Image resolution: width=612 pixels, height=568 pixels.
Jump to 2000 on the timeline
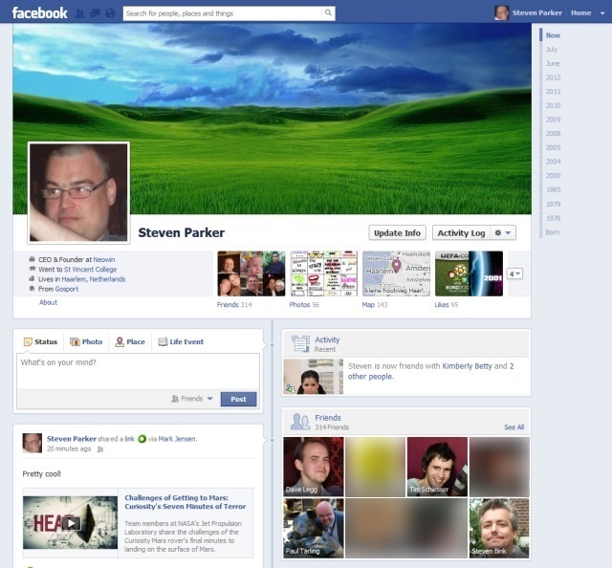coord(553,176)
